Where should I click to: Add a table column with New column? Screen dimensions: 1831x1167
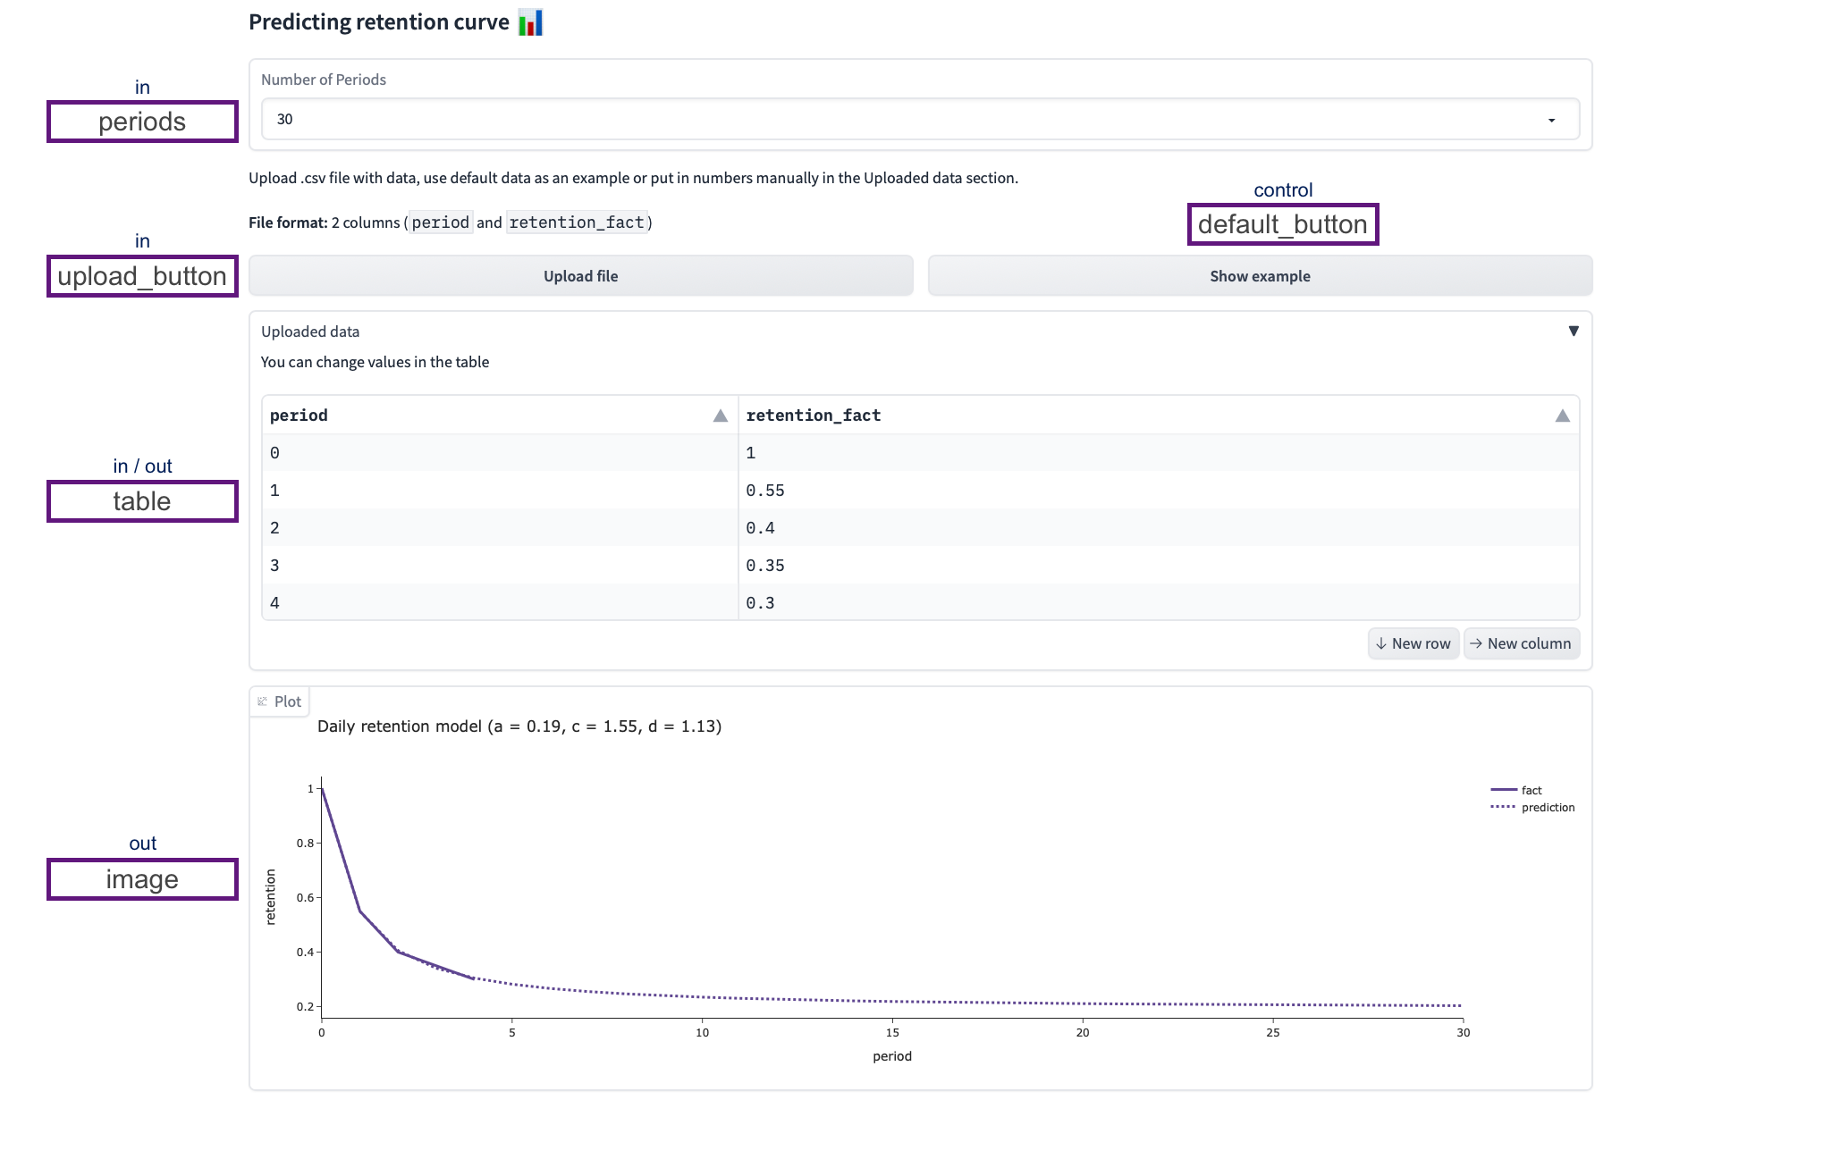pos(1521,643)
